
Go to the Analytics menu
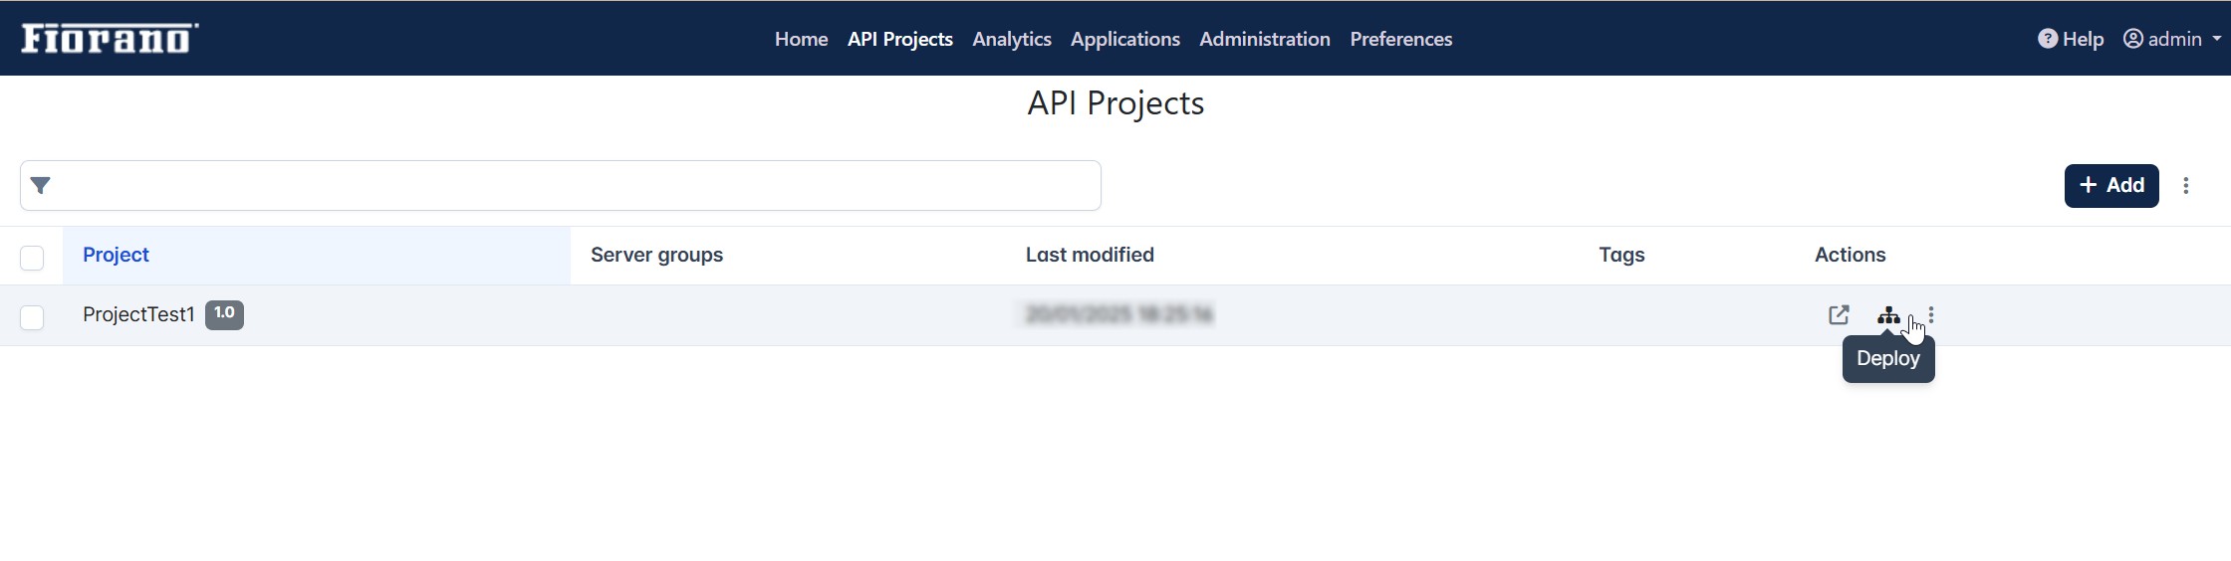pyautogui.click(x=1012, y=39)
